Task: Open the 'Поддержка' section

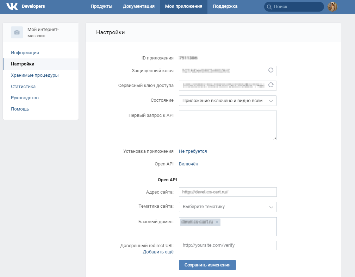Action: (225, 6)
